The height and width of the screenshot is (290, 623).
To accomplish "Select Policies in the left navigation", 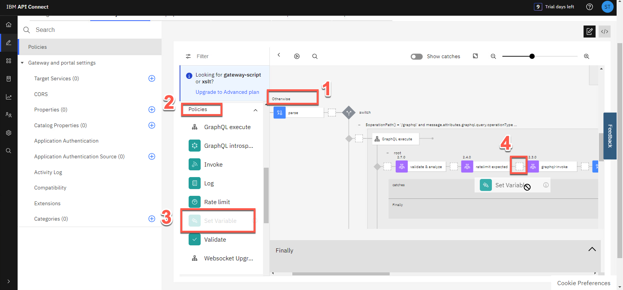I will pyautogui.click(x=38, y=47).
